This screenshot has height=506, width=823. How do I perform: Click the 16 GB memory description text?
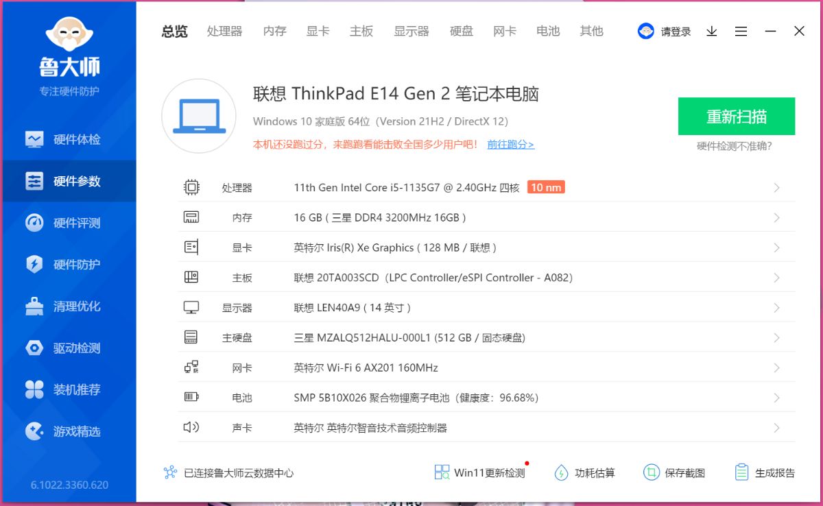(x=380, y=218)
